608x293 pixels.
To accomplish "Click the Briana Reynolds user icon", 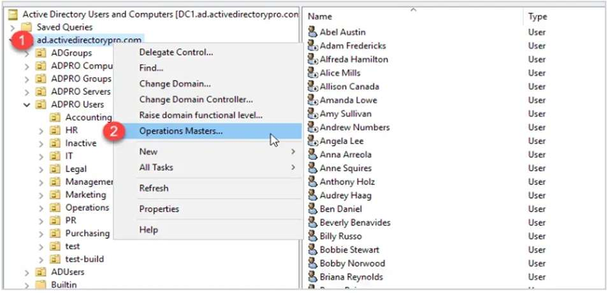I will (312, 276).
